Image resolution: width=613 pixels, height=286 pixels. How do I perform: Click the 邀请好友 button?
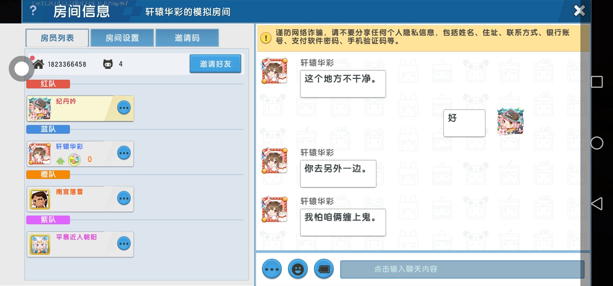[x=215, y=64]
